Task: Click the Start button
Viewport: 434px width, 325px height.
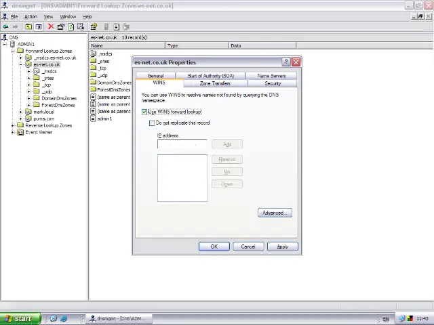Action: click(x=20, y=319)
